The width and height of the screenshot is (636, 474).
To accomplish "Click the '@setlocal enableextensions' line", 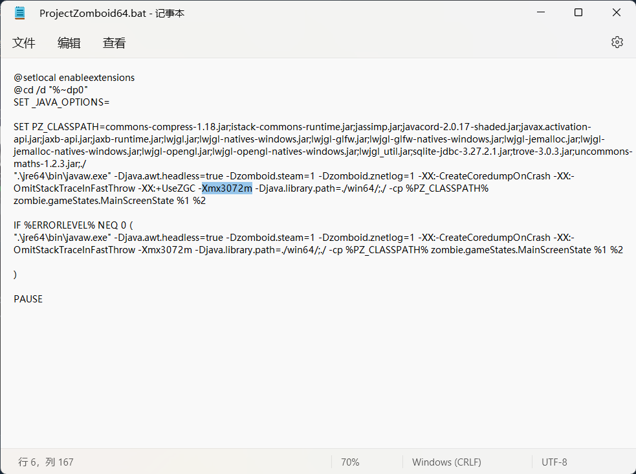I will (74, 78).
